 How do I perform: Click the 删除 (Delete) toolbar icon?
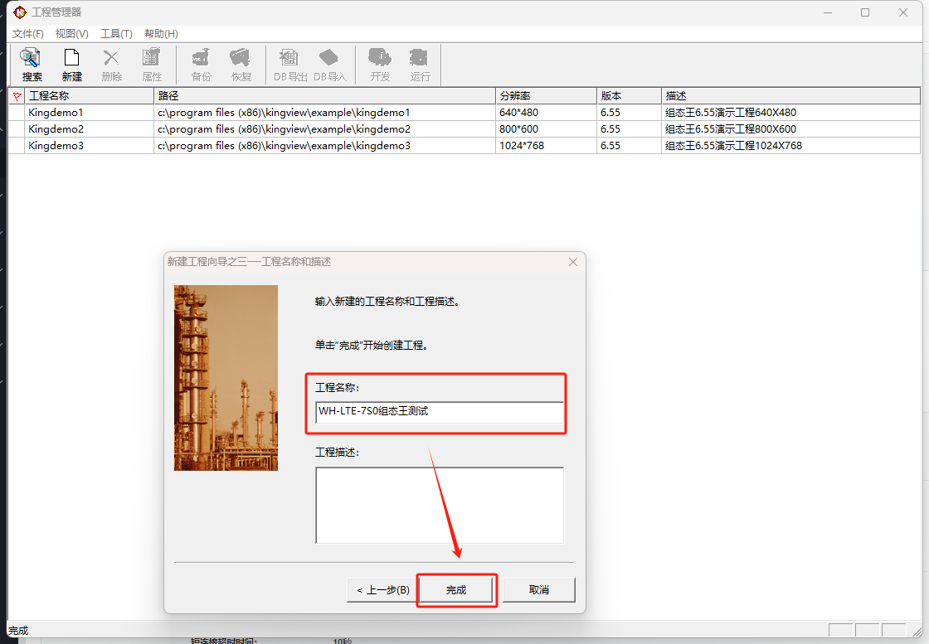tap(111, 65)
